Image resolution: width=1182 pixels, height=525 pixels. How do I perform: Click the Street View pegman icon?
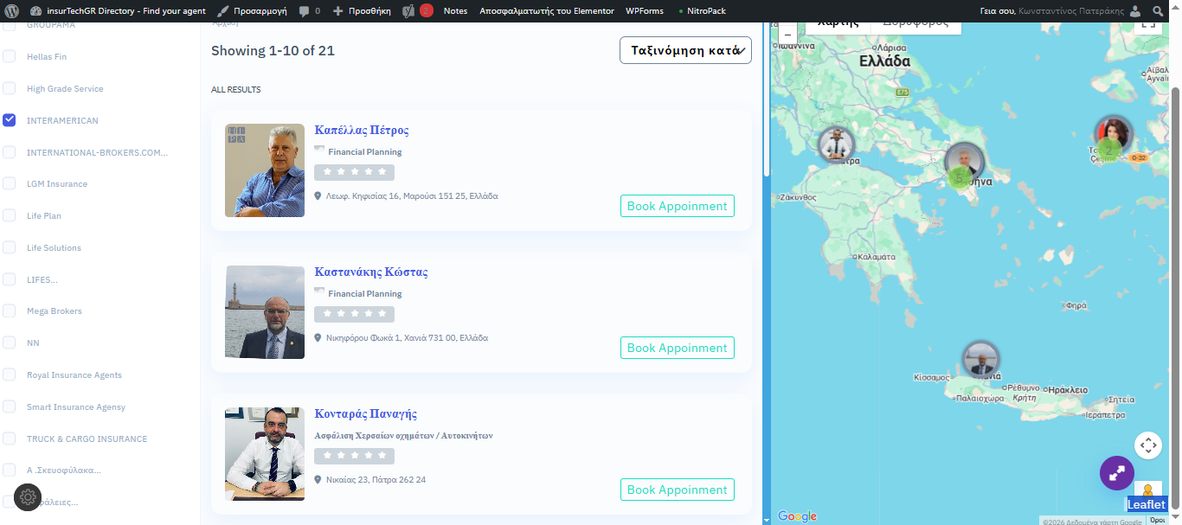(1147, 491)
